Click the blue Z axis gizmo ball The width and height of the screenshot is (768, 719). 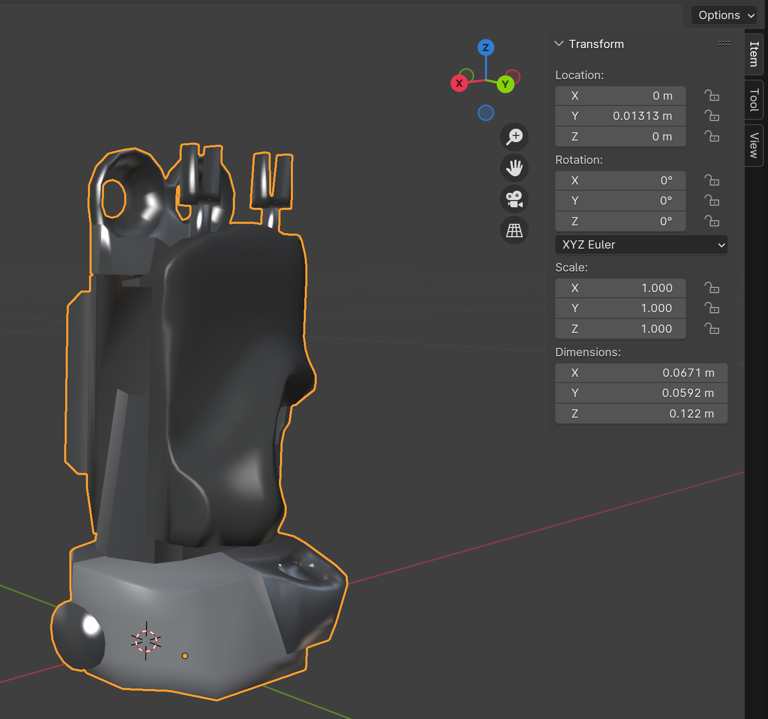pyautogui.click(x=485, y=48)
